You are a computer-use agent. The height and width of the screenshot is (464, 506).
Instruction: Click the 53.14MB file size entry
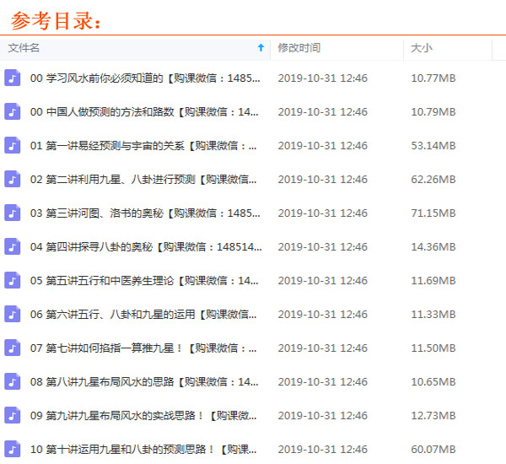coord(433,145)
